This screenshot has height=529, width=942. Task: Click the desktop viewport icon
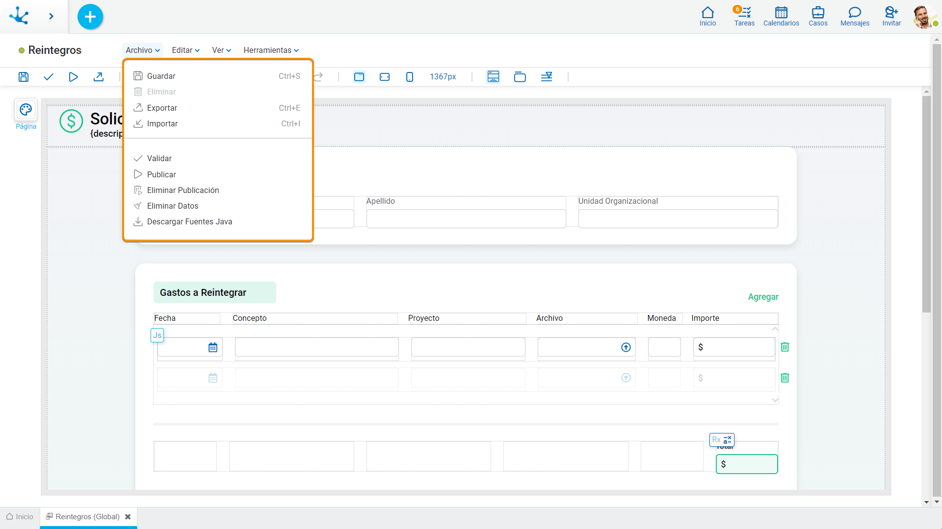(360, 77)
